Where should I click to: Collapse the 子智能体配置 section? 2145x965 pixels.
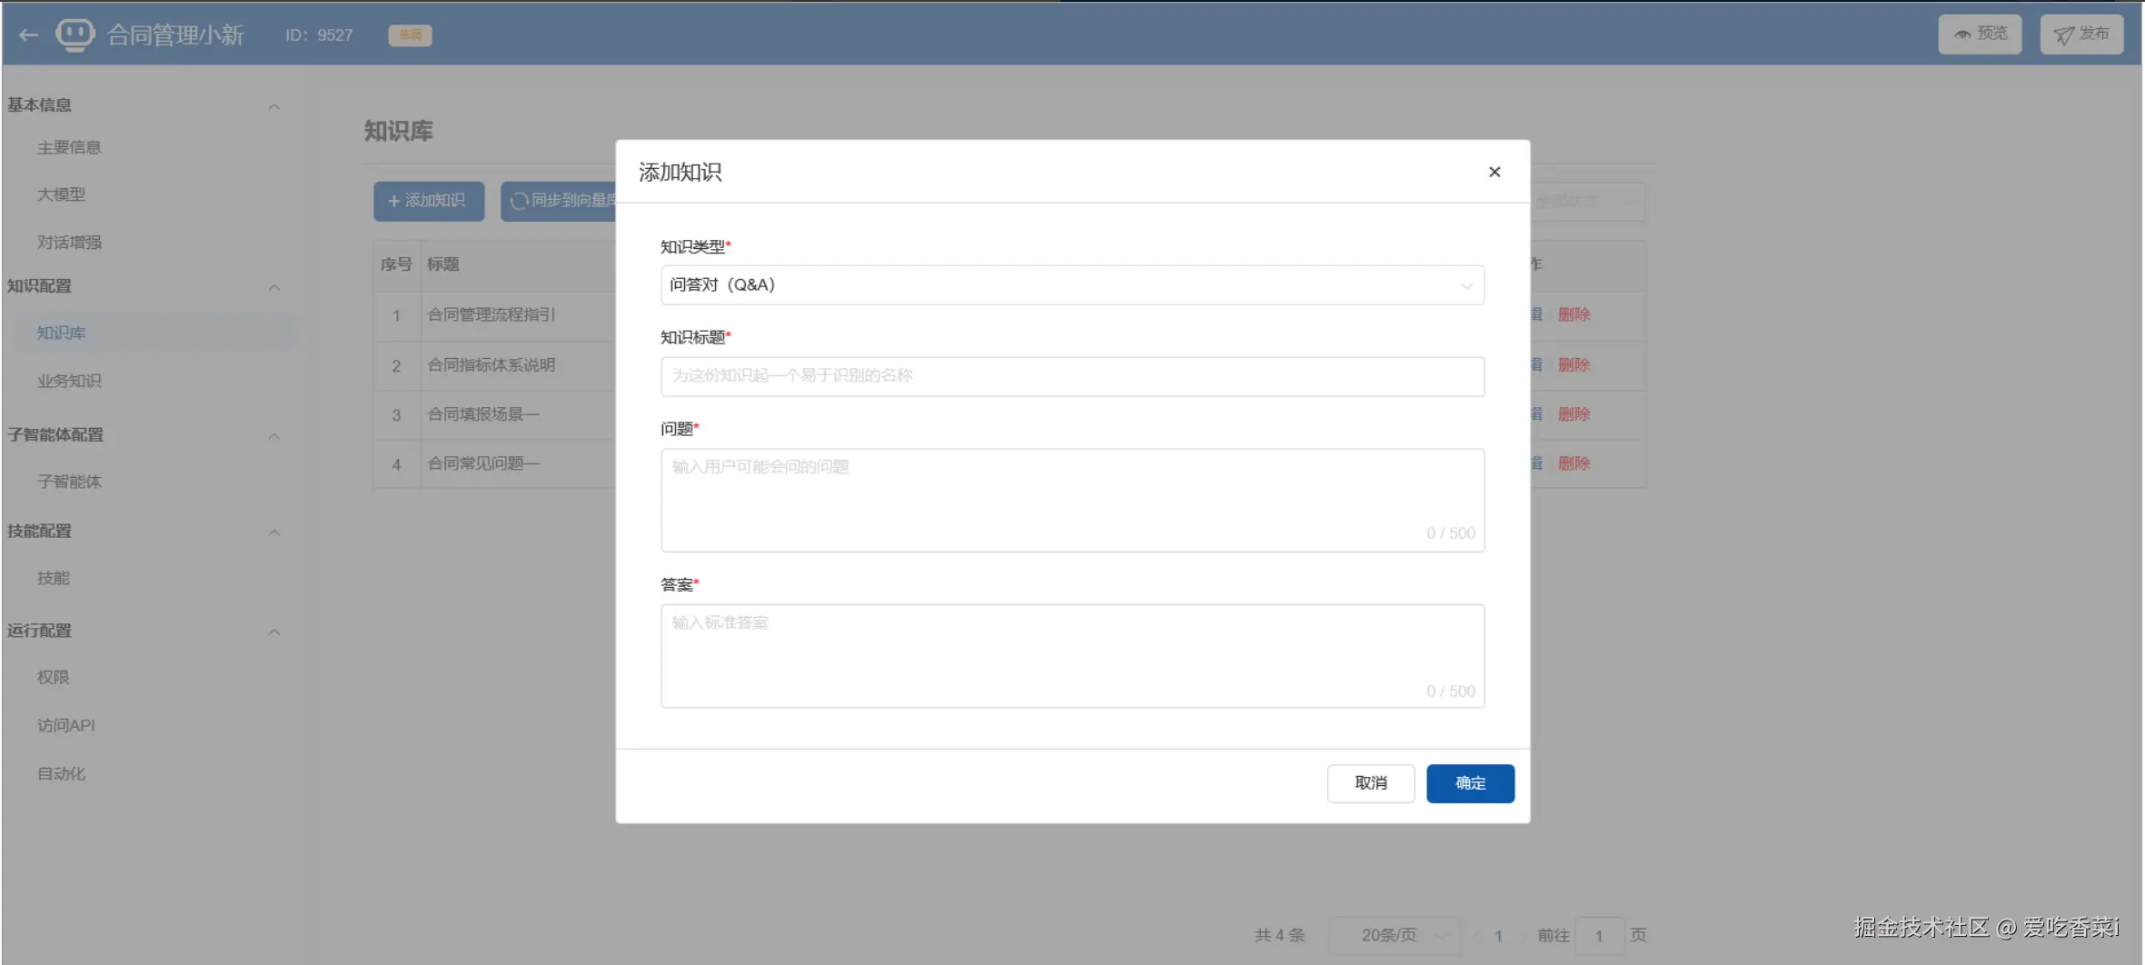(x=273, y=436)
